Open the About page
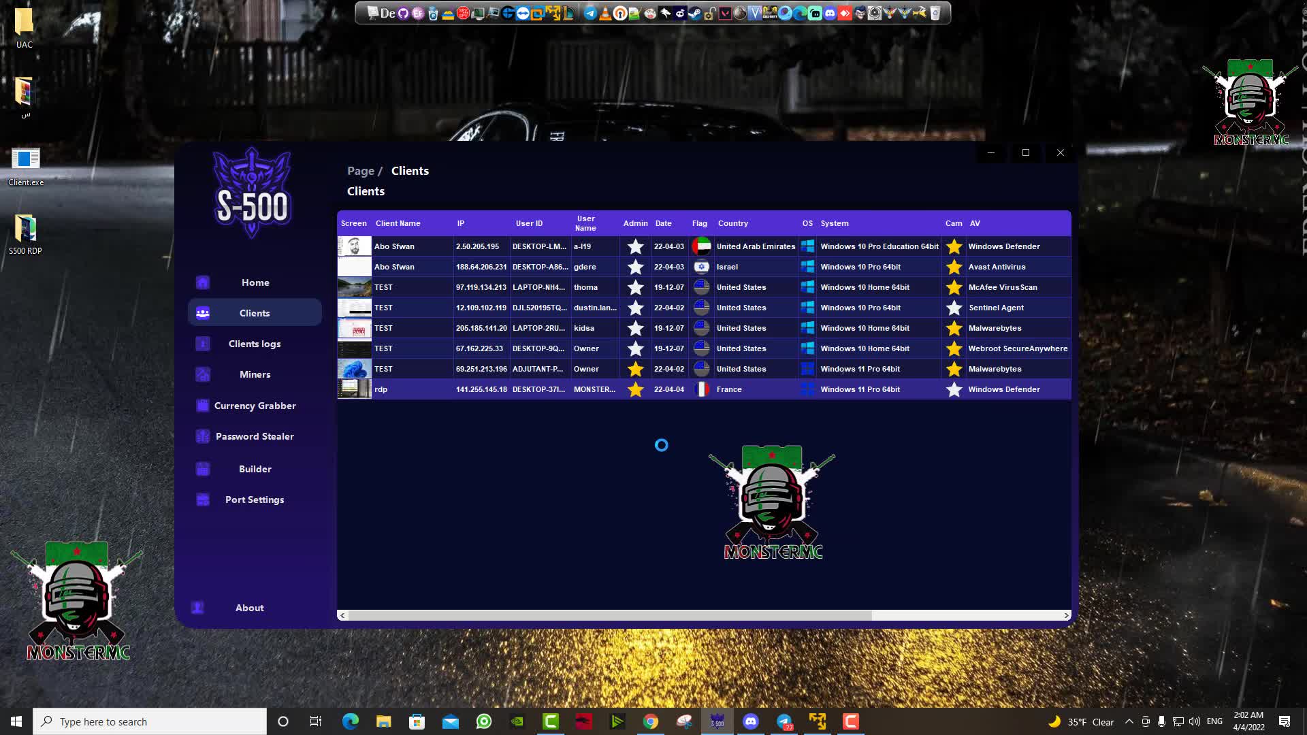 249,608
